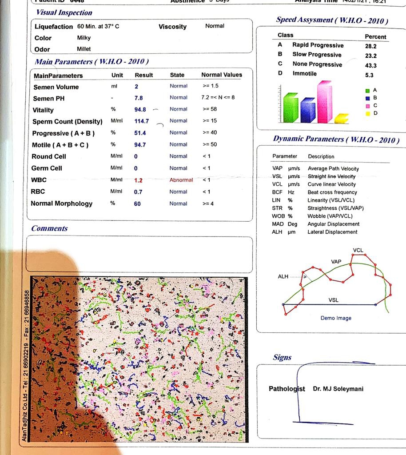Click the Unit column header
Viewport: 406px width, 455px height.
click(x=117, y=75)
